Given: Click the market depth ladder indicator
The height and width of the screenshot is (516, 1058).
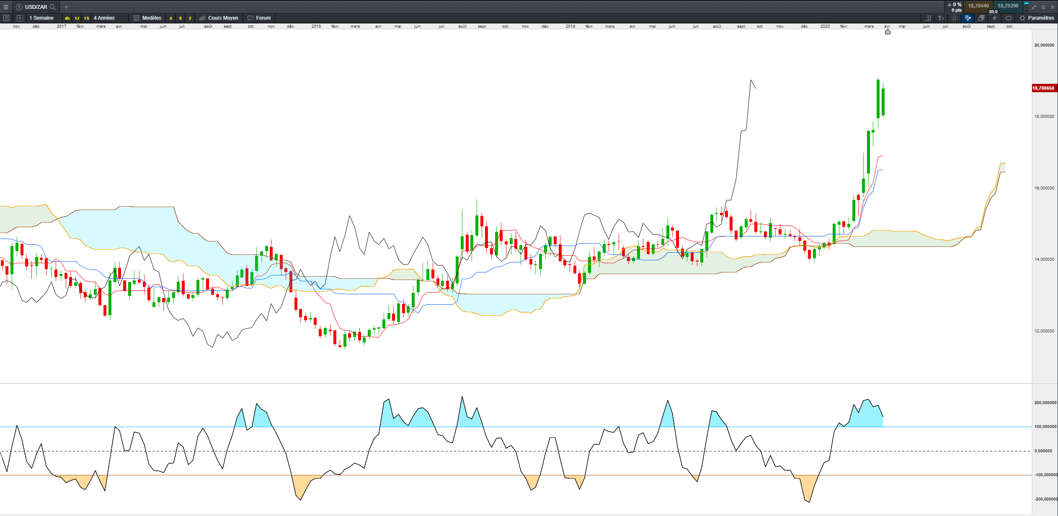Looking at the screenshot, I should click(1026, 7).
